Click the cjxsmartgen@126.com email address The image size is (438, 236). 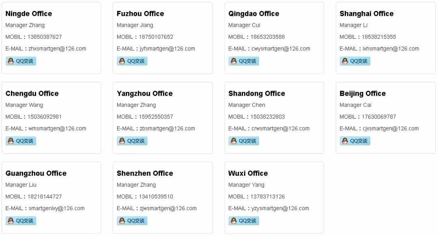(391, 129)
